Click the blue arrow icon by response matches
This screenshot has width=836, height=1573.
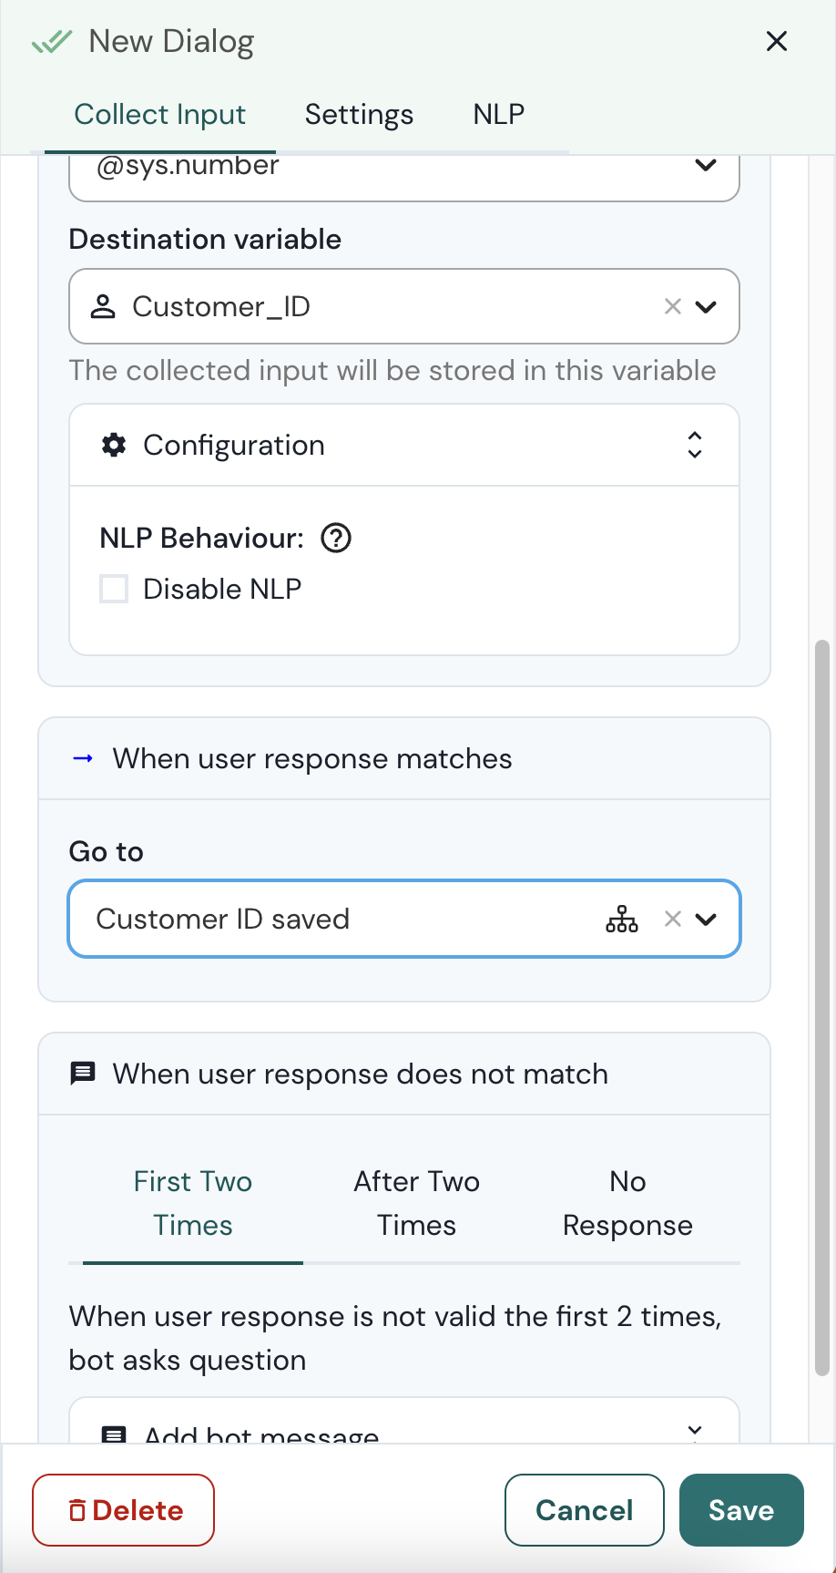tap(83, 759)
